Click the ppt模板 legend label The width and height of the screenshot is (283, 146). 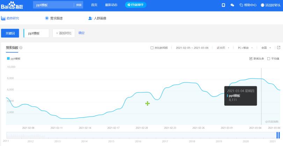click(15, 59)
